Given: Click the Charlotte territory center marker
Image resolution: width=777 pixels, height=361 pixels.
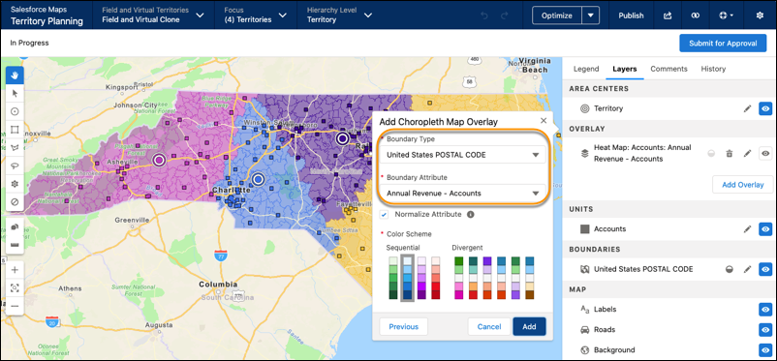Looking at the screenshot, I should [x=258, y=179].
